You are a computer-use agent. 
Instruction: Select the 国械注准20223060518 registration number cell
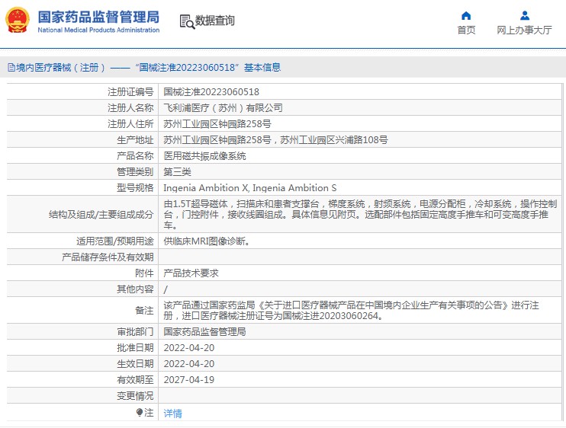tap(211, 92)
